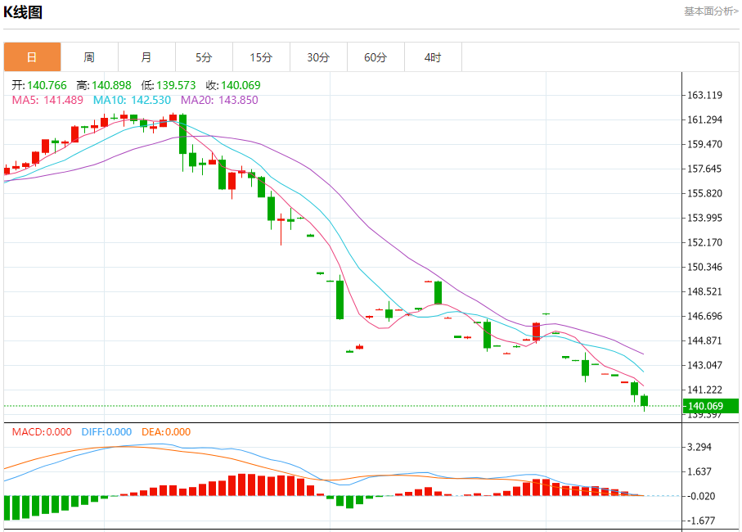Click the K线图 heading
Image resolution: width=742 pixels, height=532 pixels.
23,11
